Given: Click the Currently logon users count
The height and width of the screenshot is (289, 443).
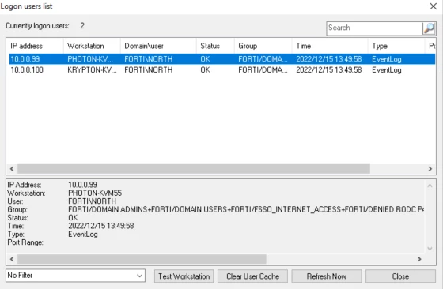Looking at the screenshot, I should click(82, 25).
